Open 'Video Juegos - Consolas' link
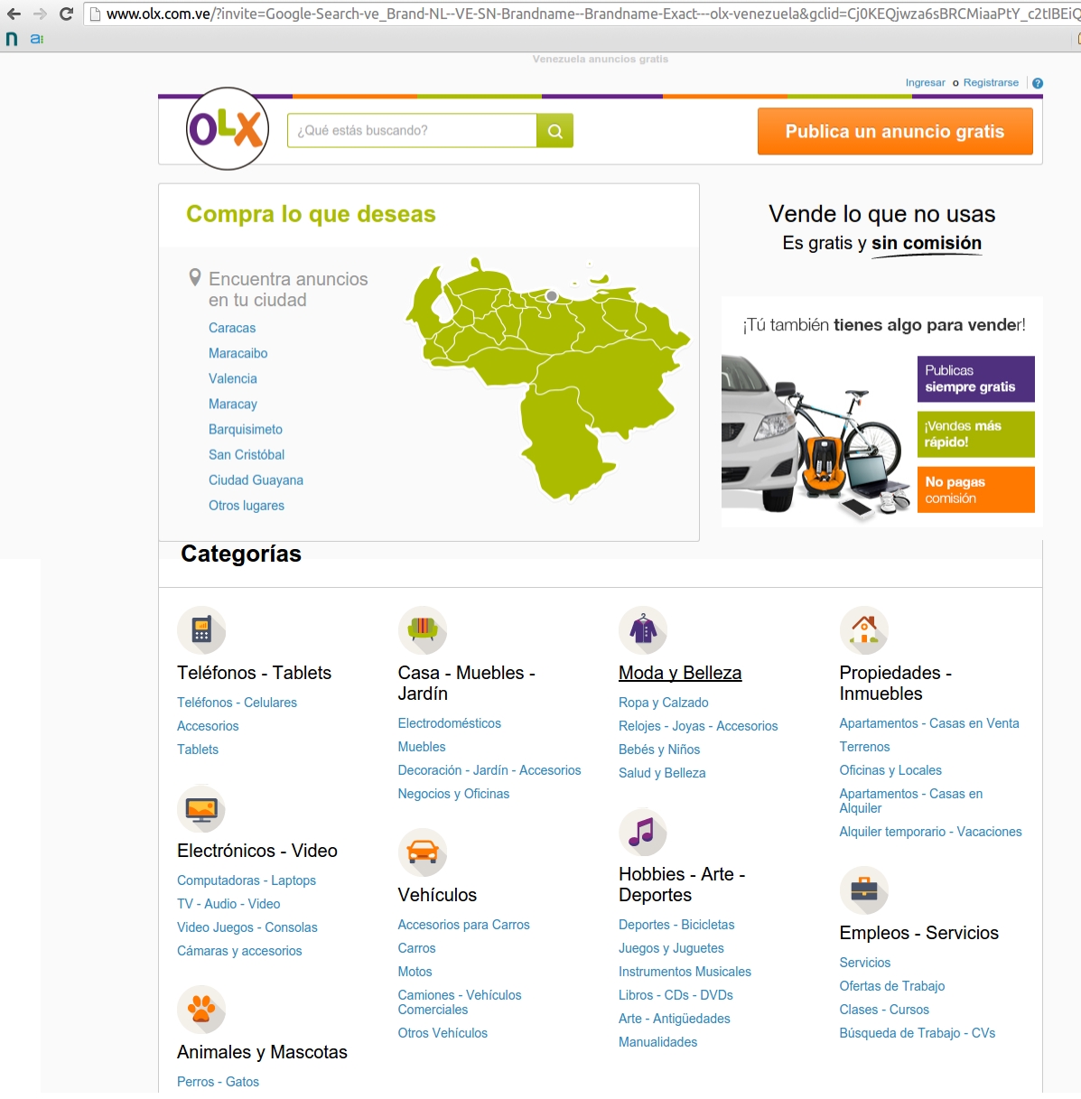The height and width of the screenshot is (1099, 1081). click(x=247, y=927)
